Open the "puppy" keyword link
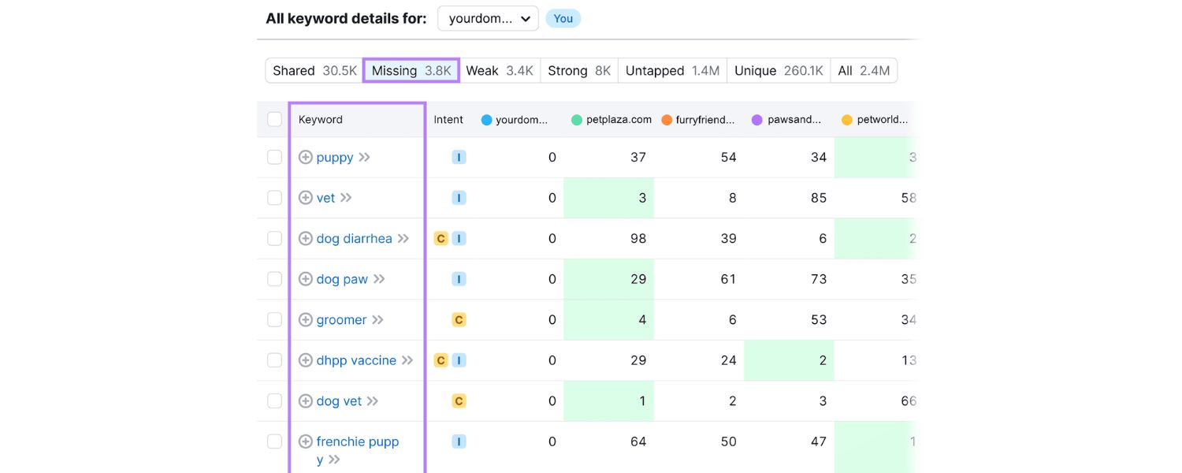1182x473 pixels. click(x=333, y=157)
